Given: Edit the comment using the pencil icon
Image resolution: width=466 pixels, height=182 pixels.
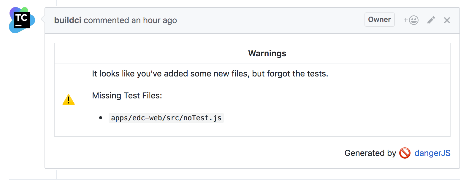Looking at the screenshot, I should click(x=431, y=20).
